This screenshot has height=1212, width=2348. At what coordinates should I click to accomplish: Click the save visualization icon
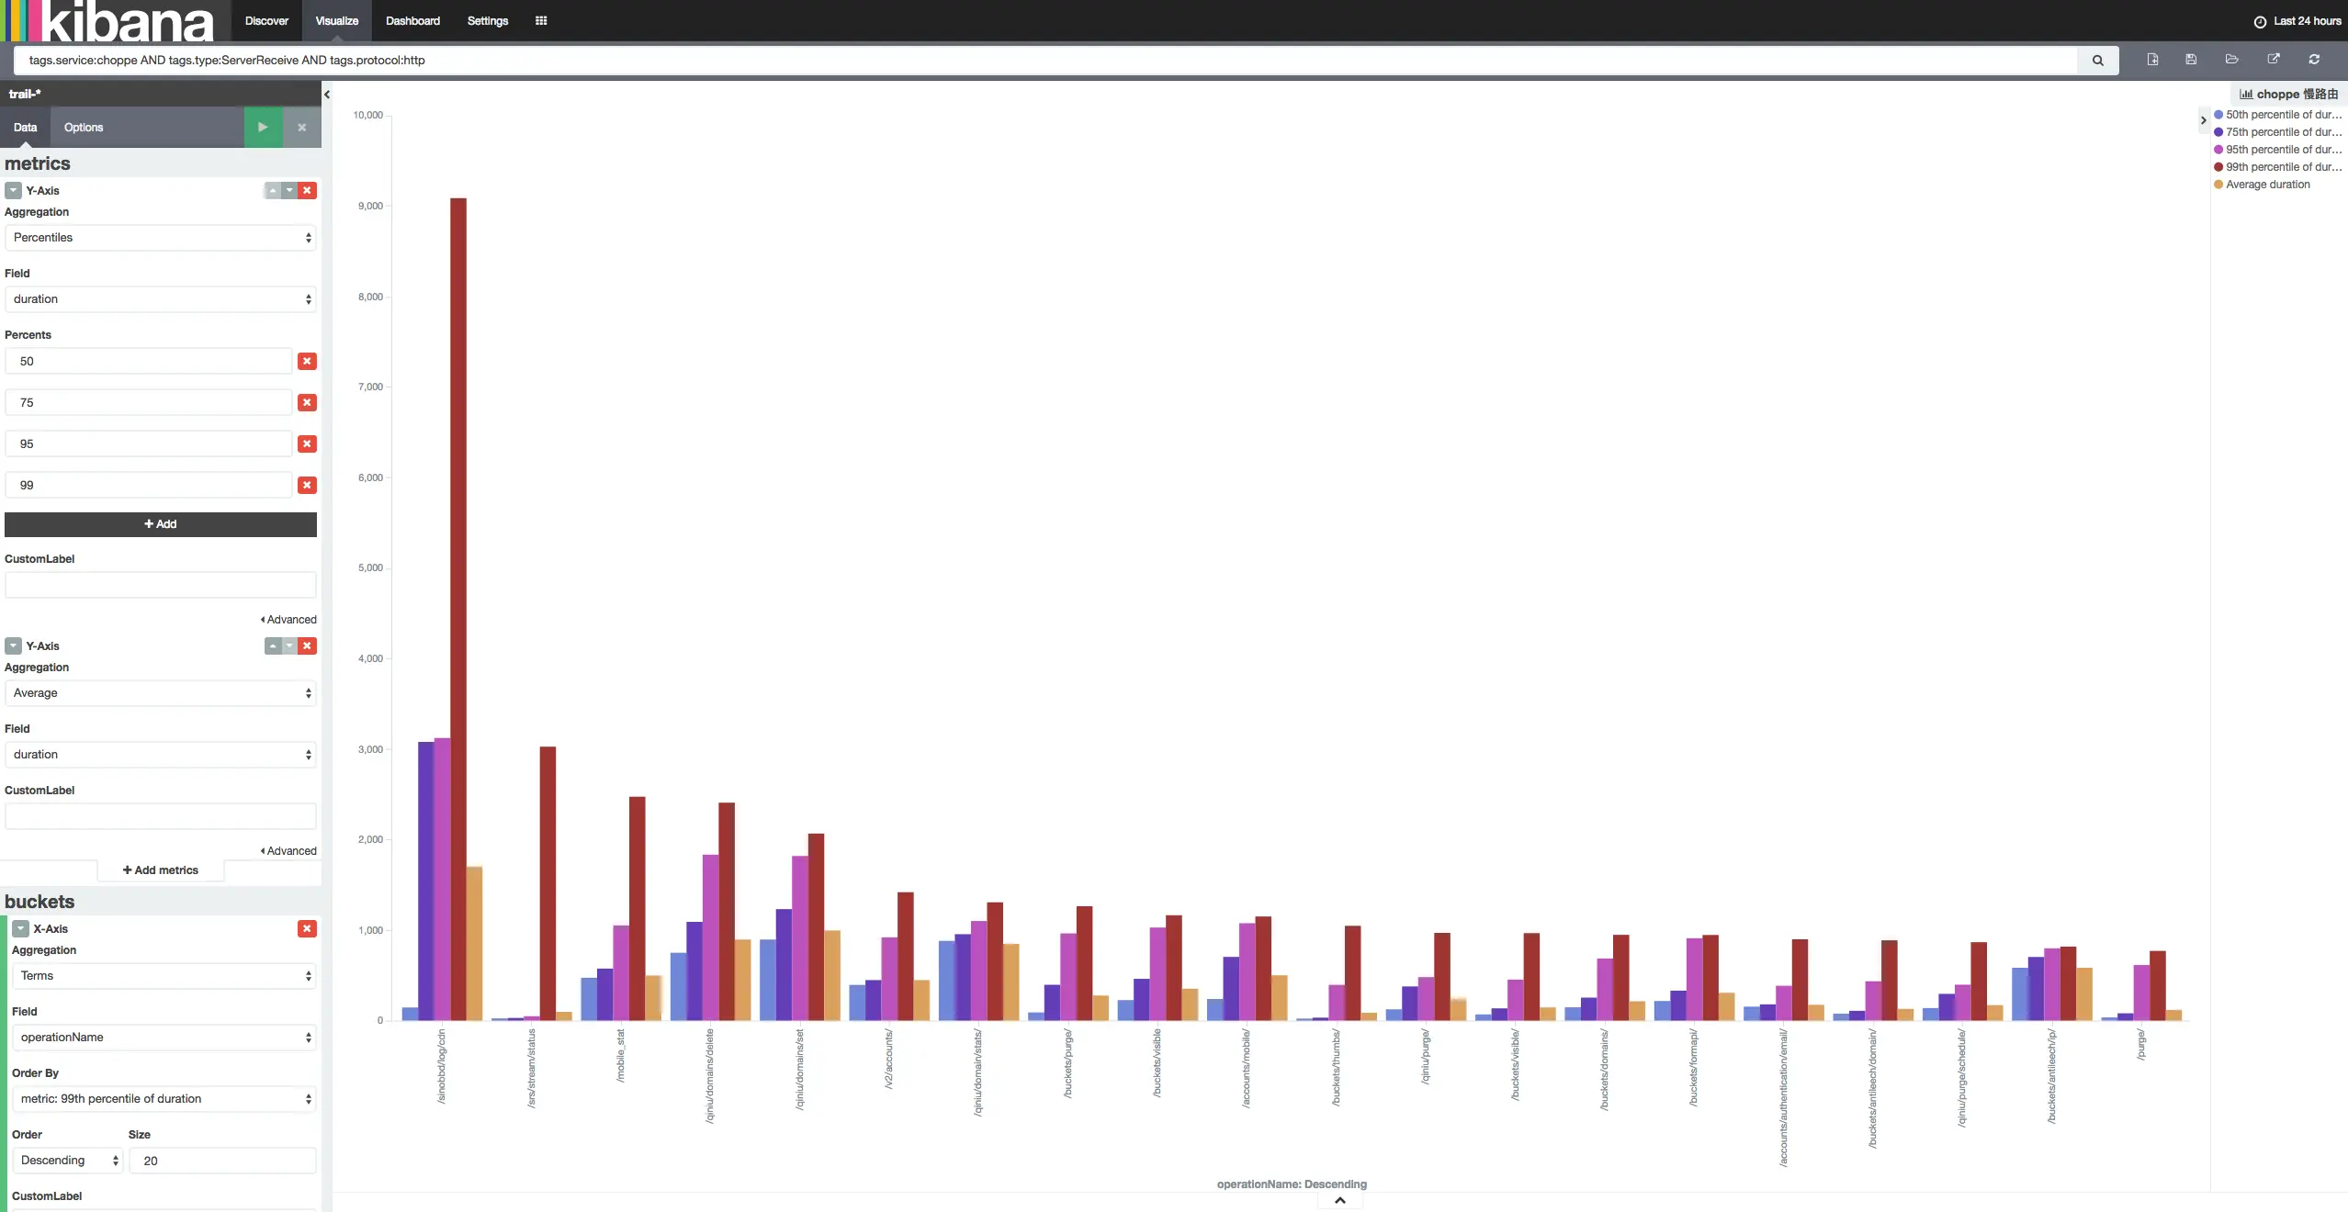pyautogui.click(x=2191, y=60)
